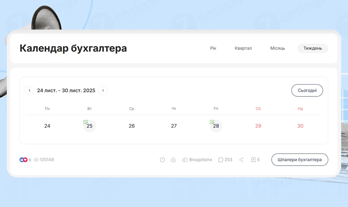Click the green note icon on day 25
The image size is (348, 207).
click(85, 122)
